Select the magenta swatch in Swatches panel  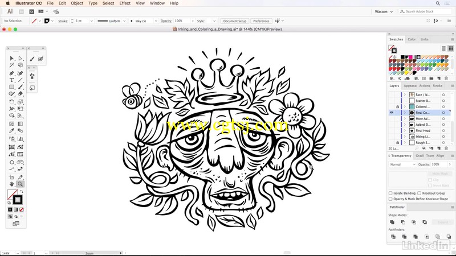410,57
